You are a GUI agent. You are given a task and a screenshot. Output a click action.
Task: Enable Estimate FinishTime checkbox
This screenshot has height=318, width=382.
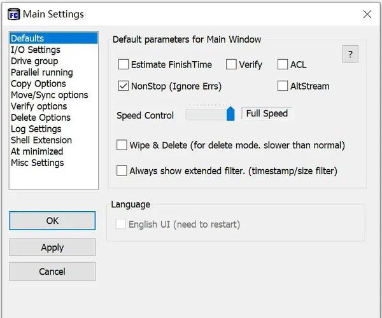click(124, 64)
